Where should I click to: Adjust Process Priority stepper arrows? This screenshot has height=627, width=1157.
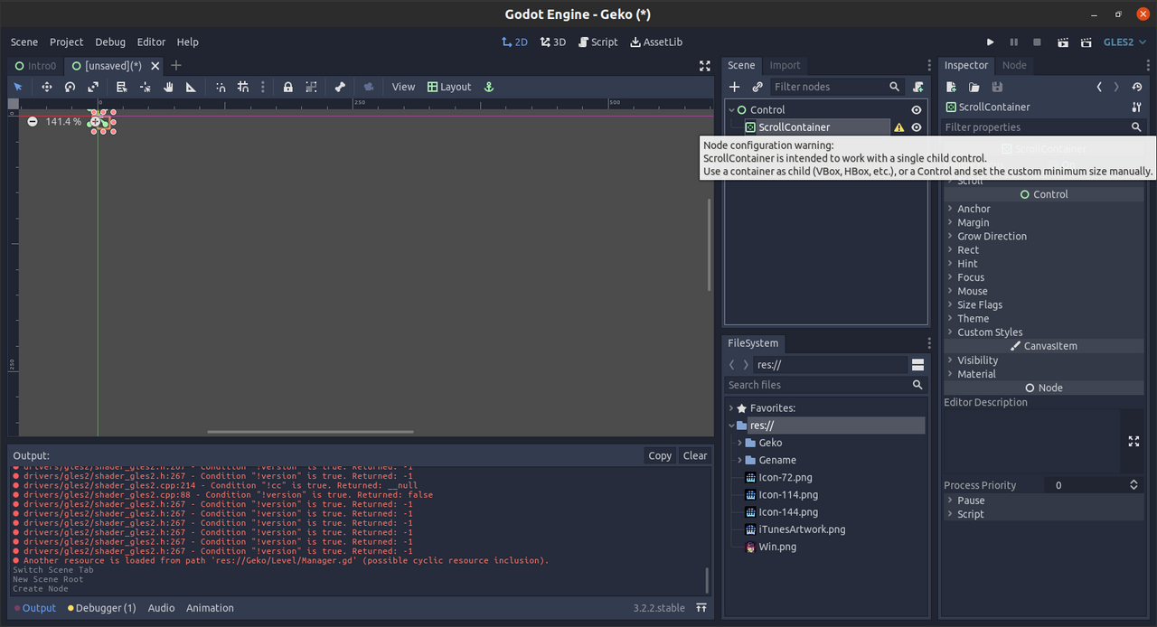(1133, 485)
